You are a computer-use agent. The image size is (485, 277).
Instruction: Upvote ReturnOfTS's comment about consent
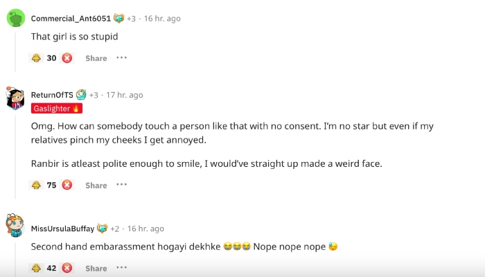36,185
